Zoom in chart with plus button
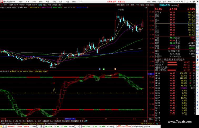 (149, 121)
